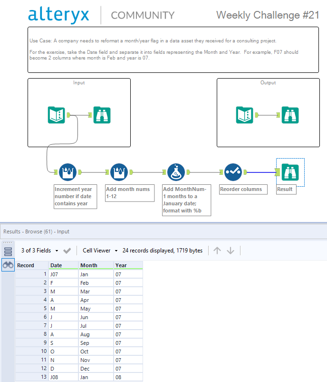Viewport: 327px width, 382px height.
Task: Click the Aug cell in Month column
Action: coord(96,334)
